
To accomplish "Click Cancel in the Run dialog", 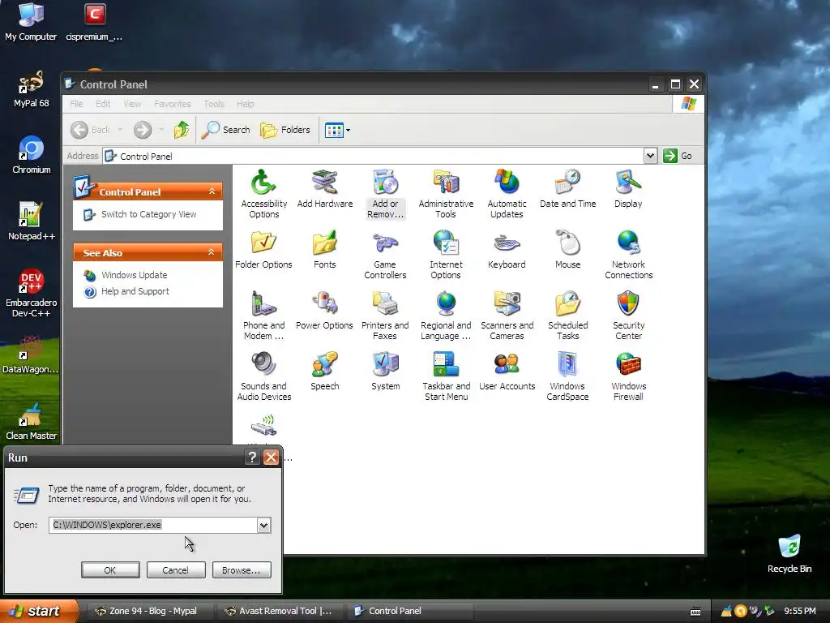I will [176, 570].
